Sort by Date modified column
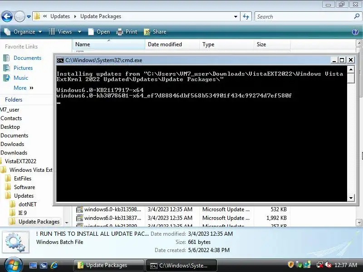Image resolution: width=363 pixels, height=272 pixels. (x=172, y=44)
